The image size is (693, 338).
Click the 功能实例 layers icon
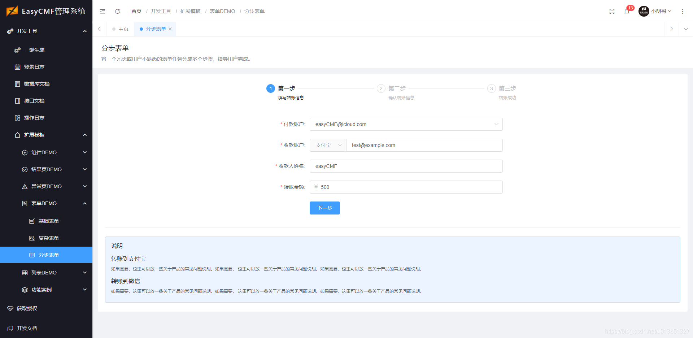click(25, 290)
